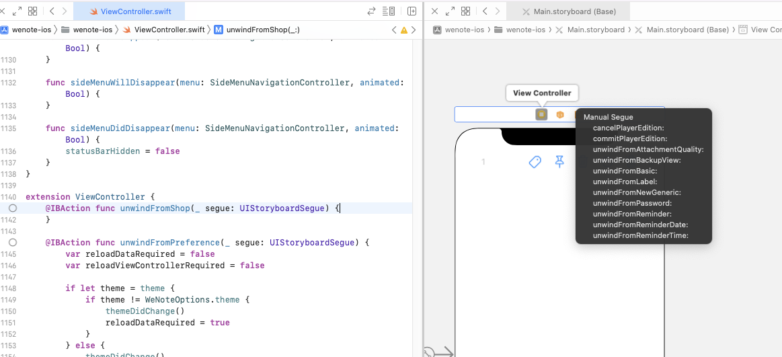
Task: Click the tag icon in the storyboard scene
Action: coord(535,161)
